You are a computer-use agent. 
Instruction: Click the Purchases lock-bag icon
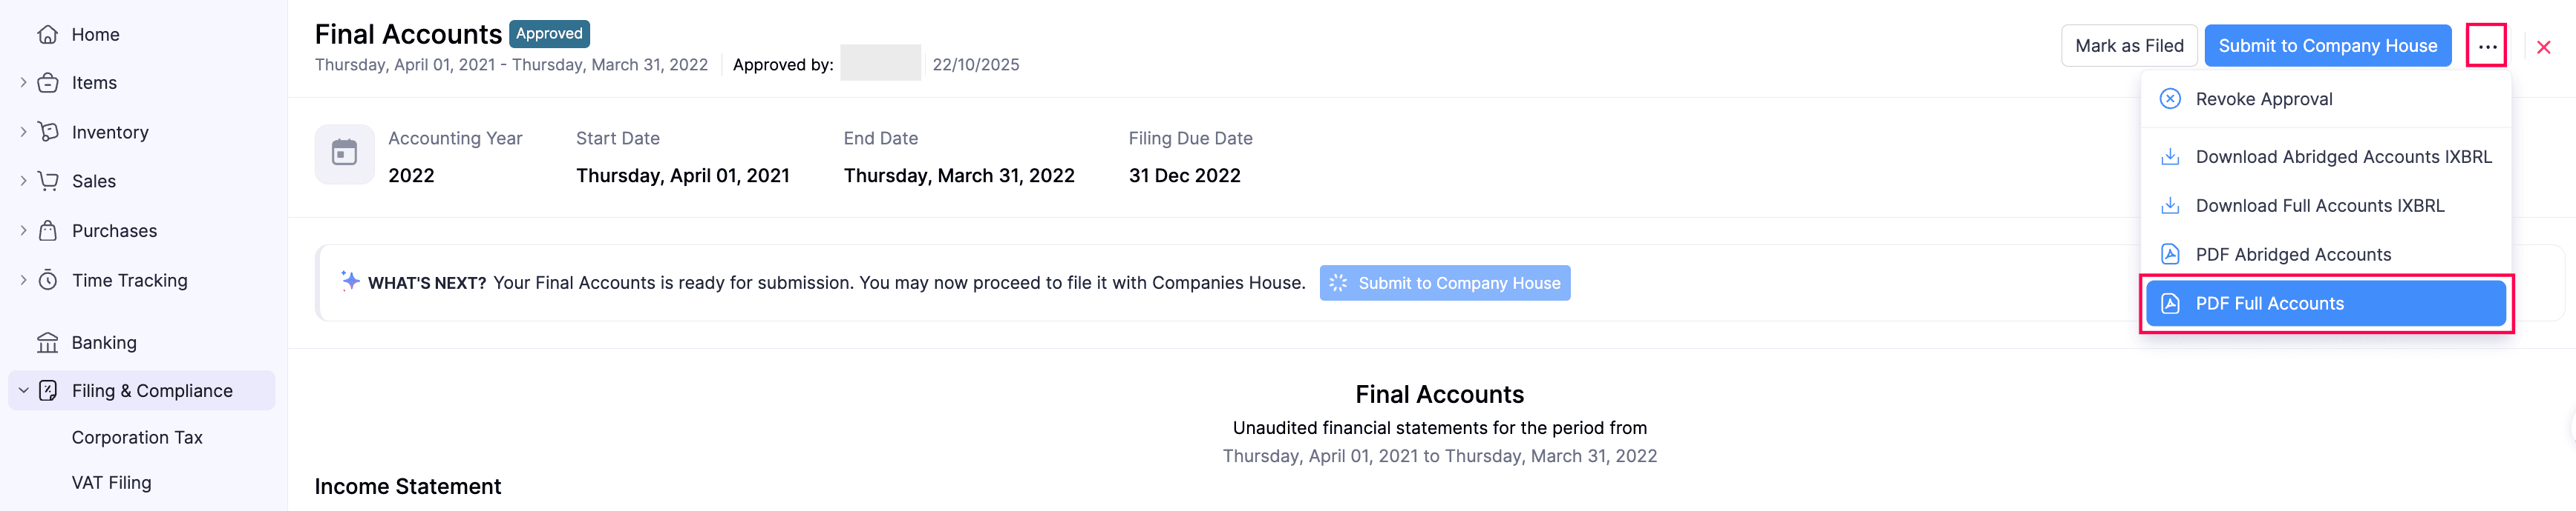[x=47, y=230]
